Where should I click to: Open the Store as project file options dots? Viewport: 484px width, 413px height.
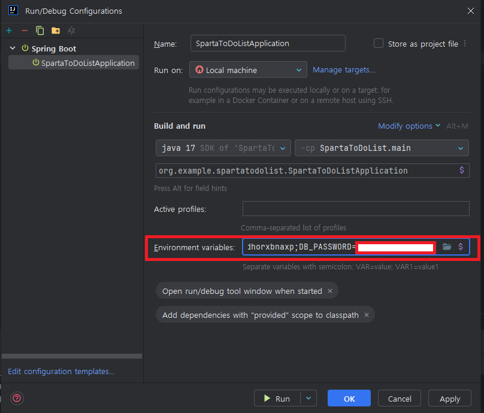pos(465,44)
